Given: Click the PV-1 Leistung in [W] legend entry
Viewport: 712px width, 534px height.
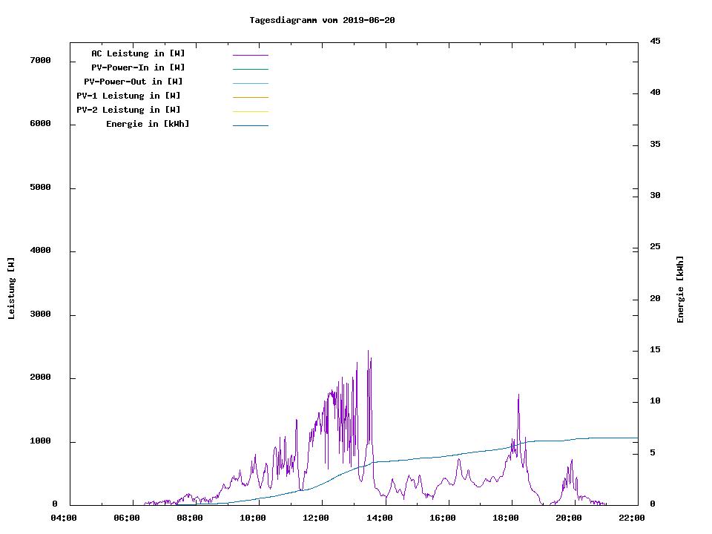Looking at the screenshot, I should 128,96.
